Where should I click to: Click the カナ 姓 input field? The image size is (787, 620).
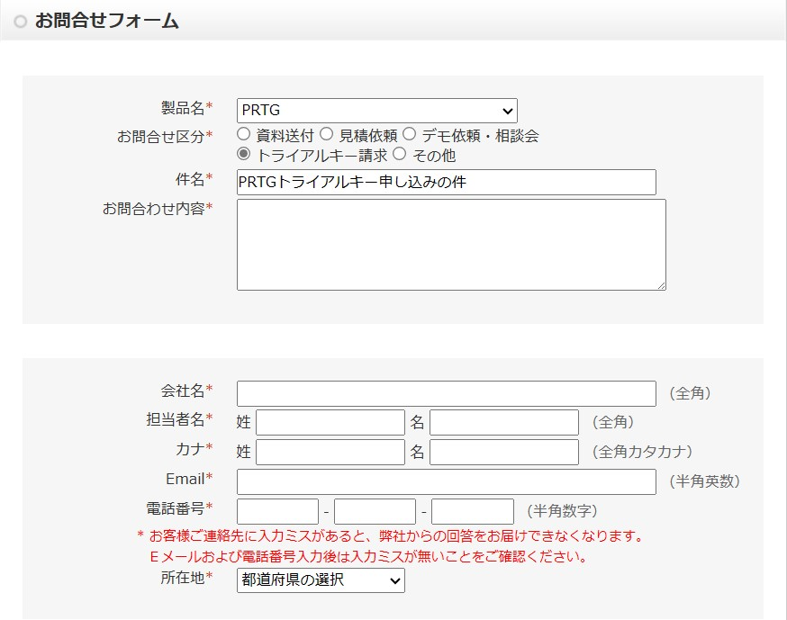pos(330,452)
